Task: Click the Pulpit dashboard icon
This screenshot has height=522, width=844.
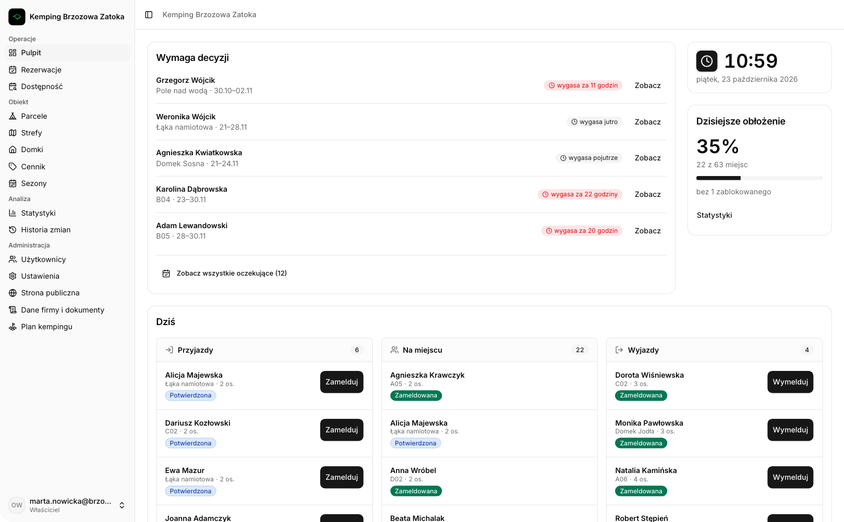Action: pos(13,53)
